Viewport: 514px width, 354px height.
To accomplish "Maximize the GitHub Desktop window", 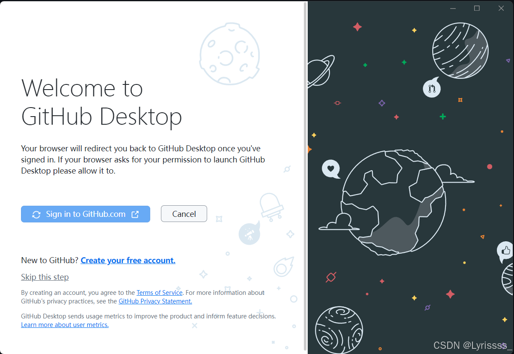I will coord(477,8).
